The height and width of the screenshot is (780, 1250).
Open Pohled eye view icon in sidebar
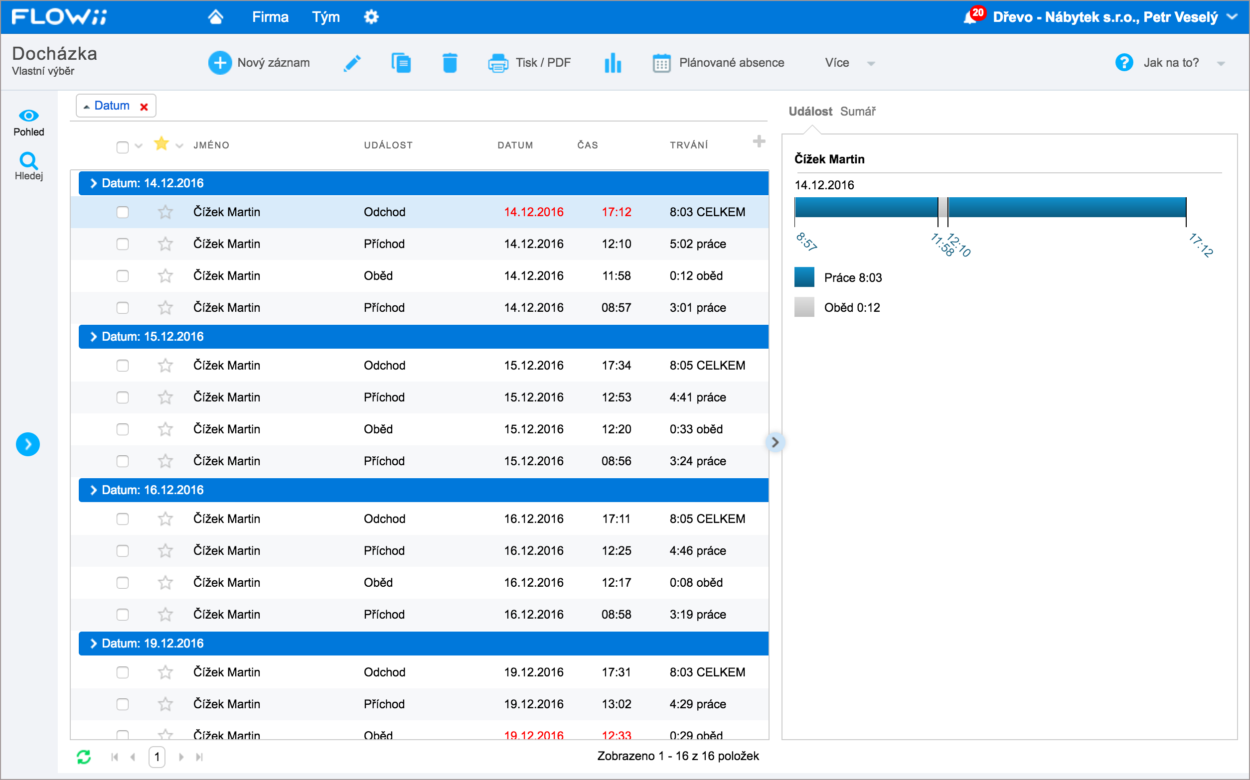(x=28, y=116)
